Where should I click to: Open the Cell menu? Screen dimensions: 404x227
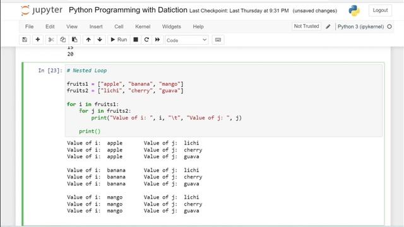click(119, 26)
